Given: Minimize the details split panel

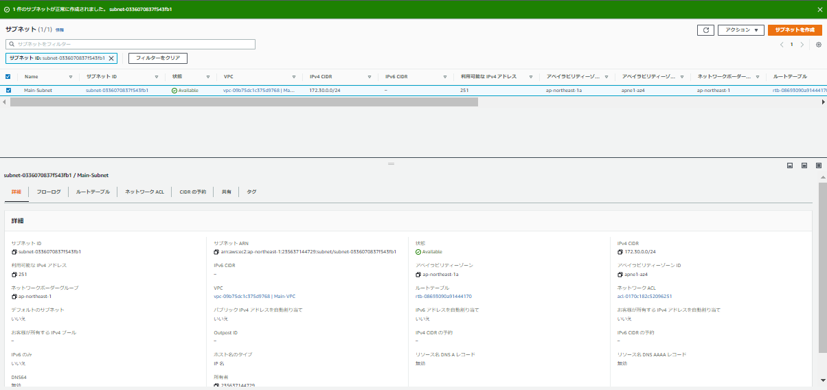Looking at the screenshot, I should [x=790, y=165].
